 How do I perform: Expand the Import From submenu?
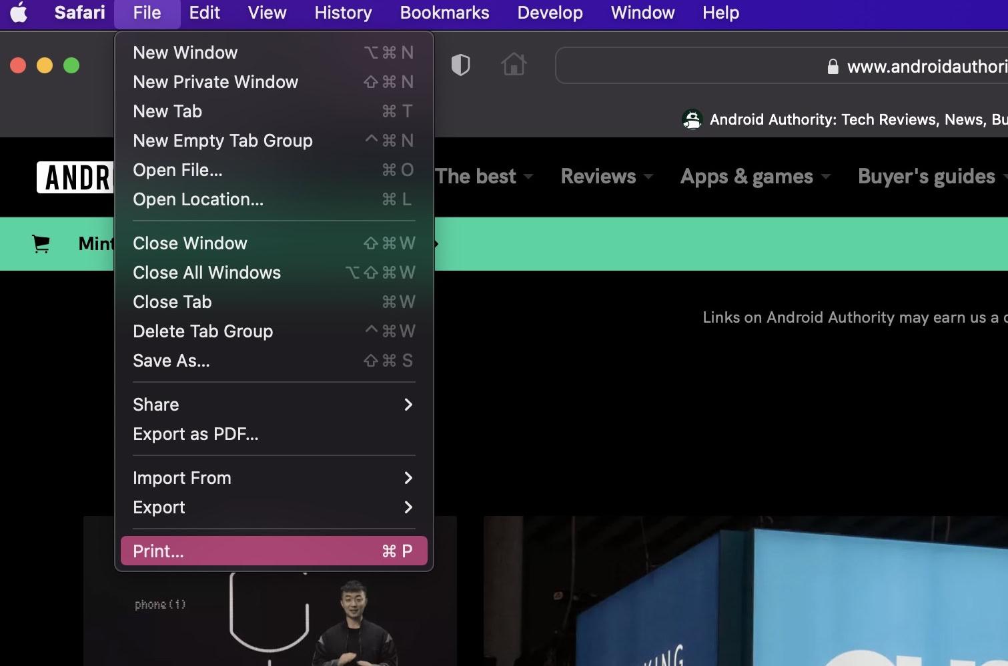pyautogui.click(x=274, y=478)
